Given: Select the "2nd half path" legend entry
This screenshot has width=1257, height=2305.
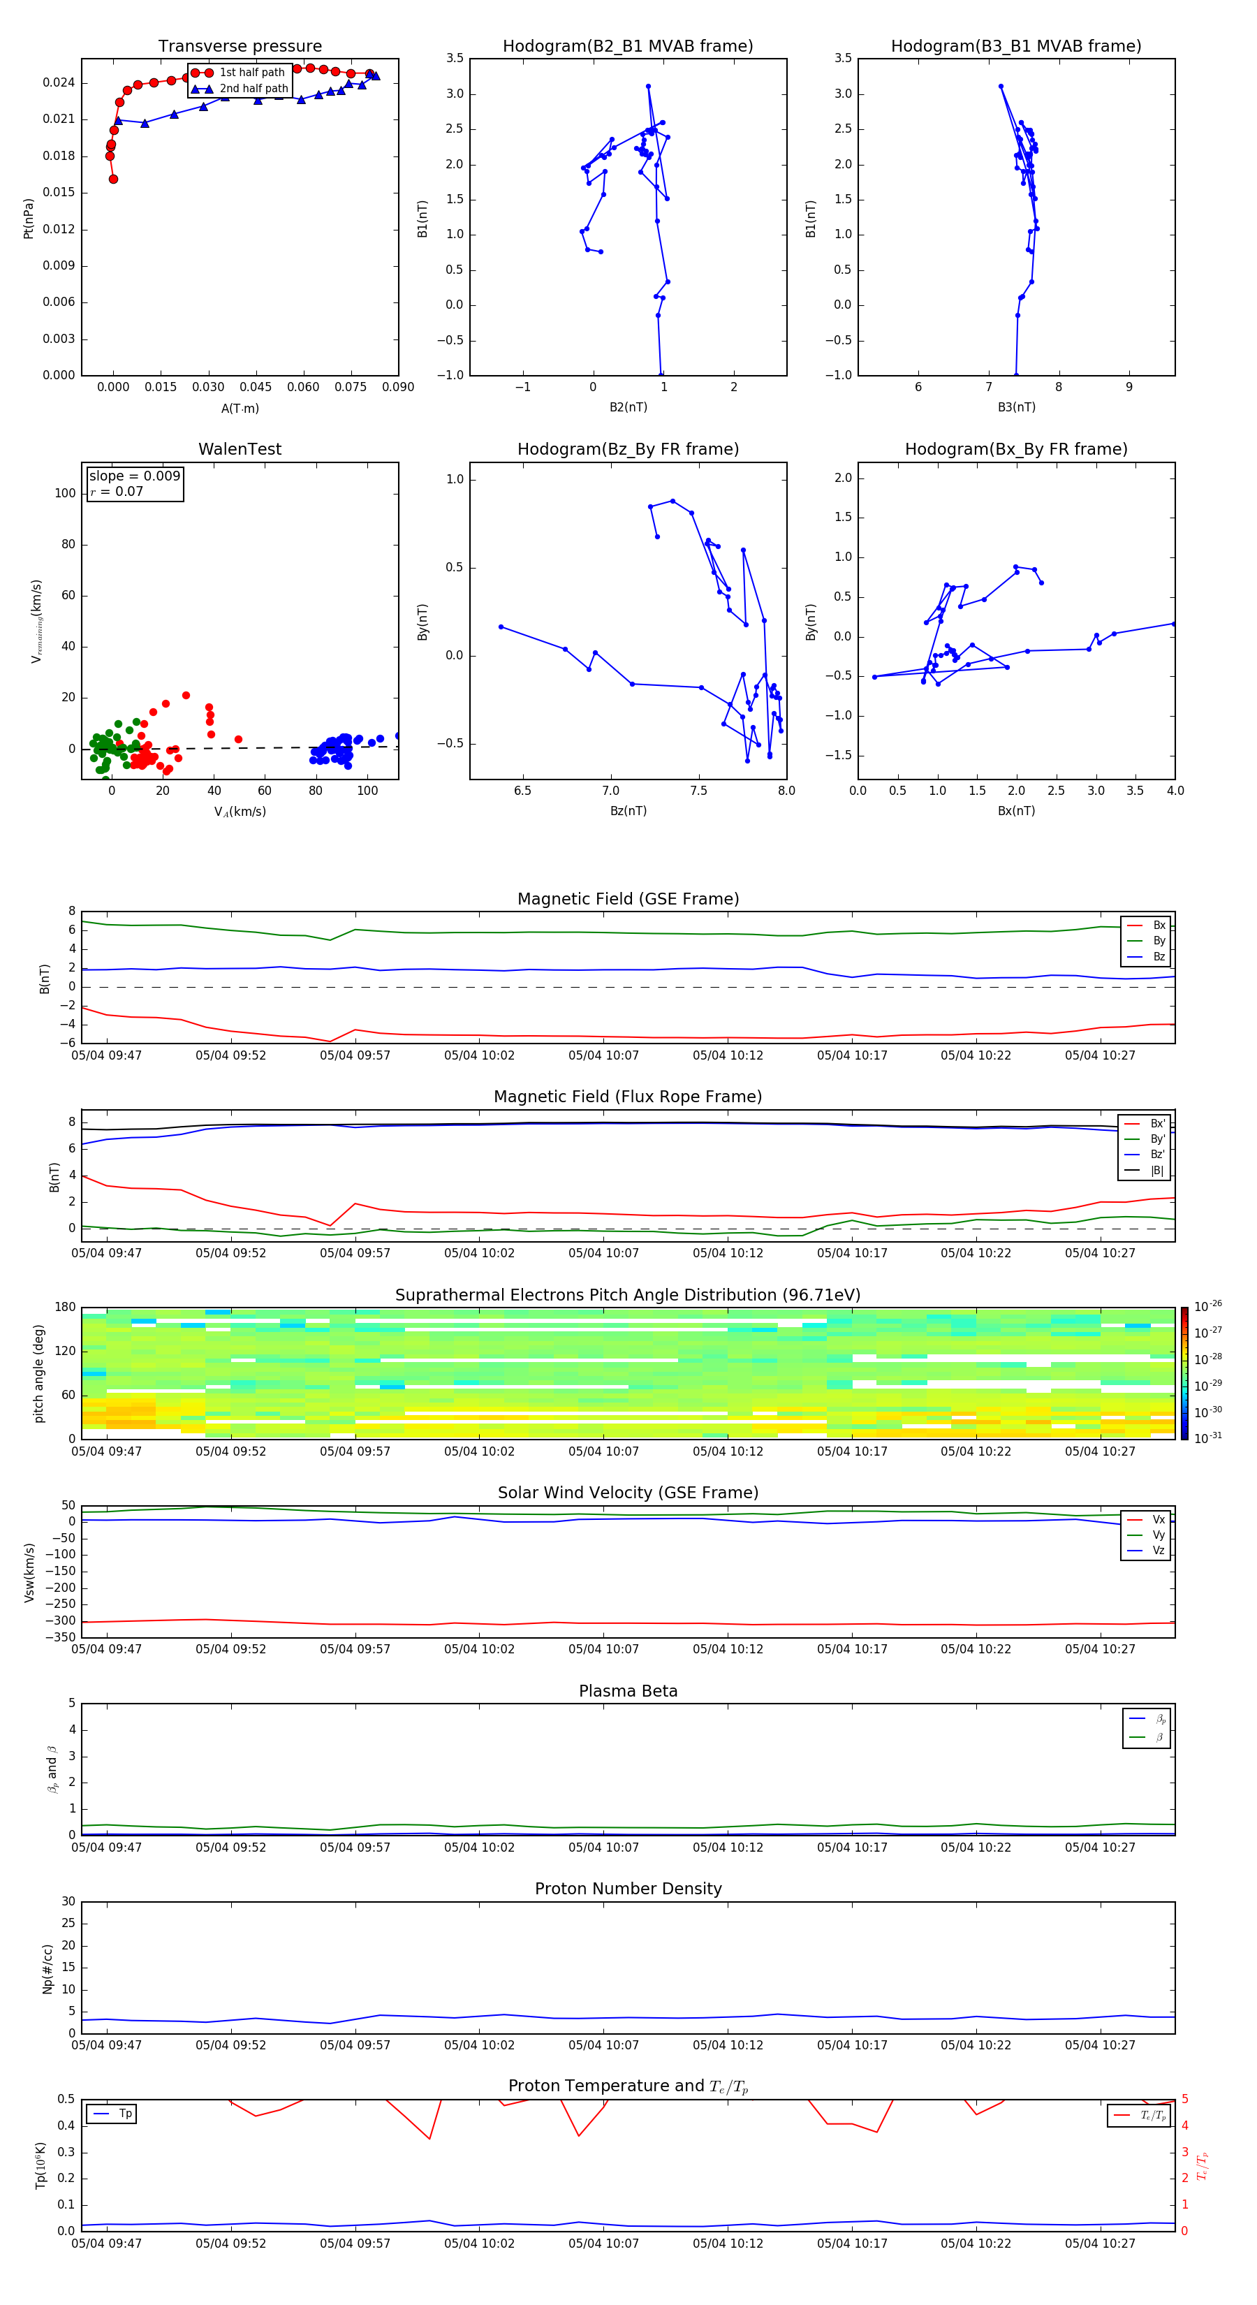Looking at the screenshot, I should click(240, 89).
